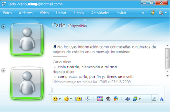Viewport: 170px width, 112px height.
Task: Click your own display picture at bottom
Action: [x=27, y=83]
